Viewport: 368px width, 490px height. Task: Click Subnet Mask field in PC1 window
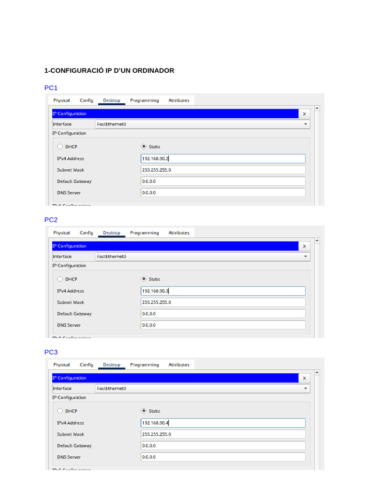(x=223, y=170)
